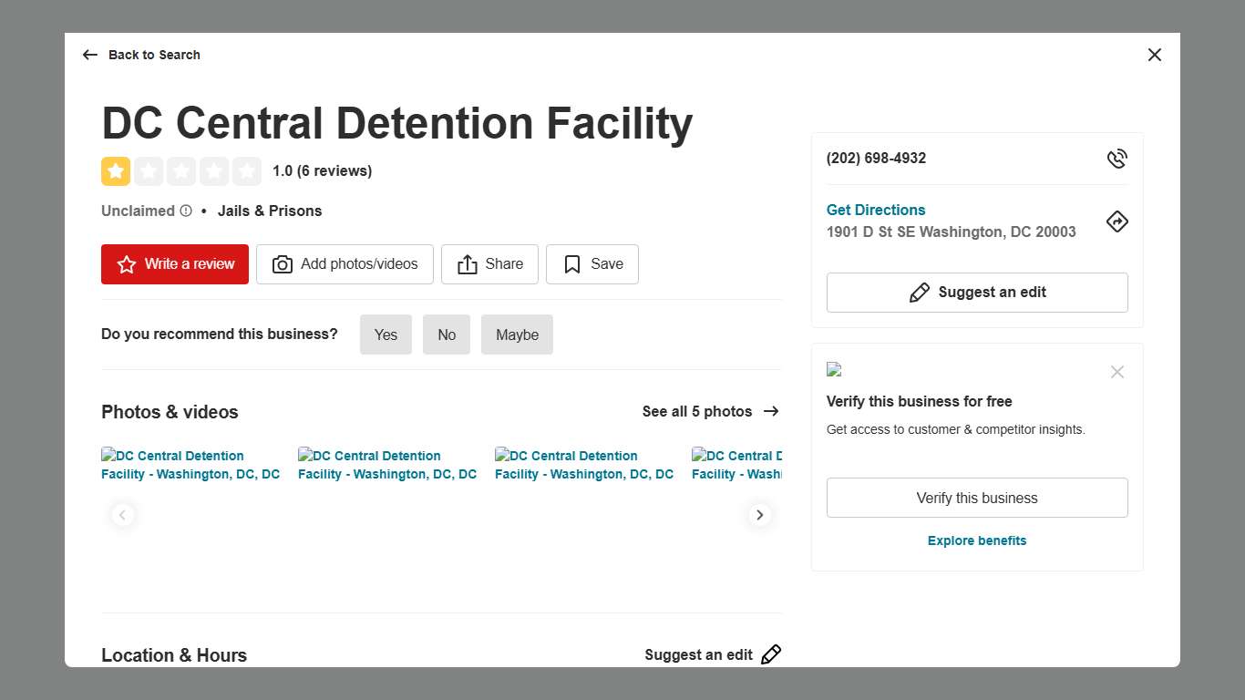Click the Write a review button
This screenshot has height=700, width=1245.
tap(174, 264)
